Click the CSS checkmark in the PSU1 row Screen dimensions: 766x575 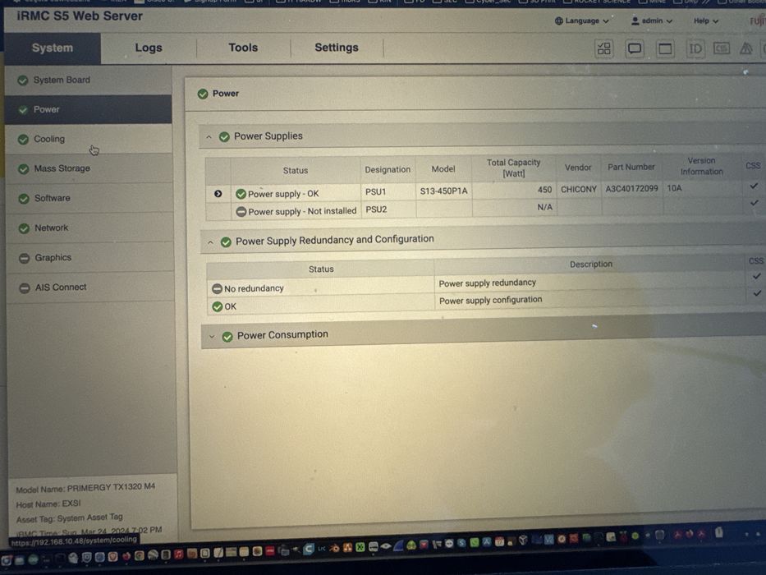[754, 186]
